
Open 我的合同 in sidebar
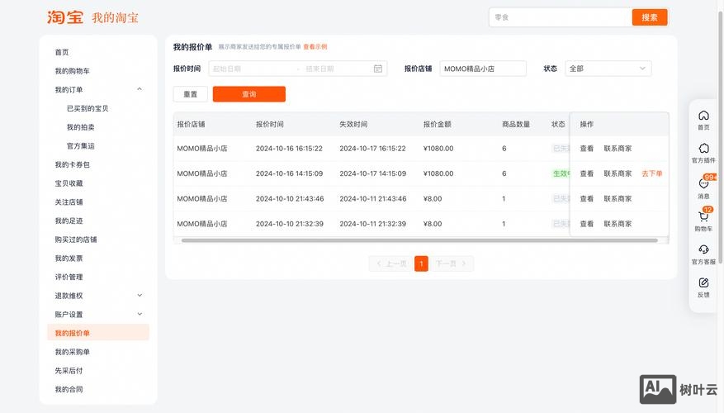click(x=69, y=389)
